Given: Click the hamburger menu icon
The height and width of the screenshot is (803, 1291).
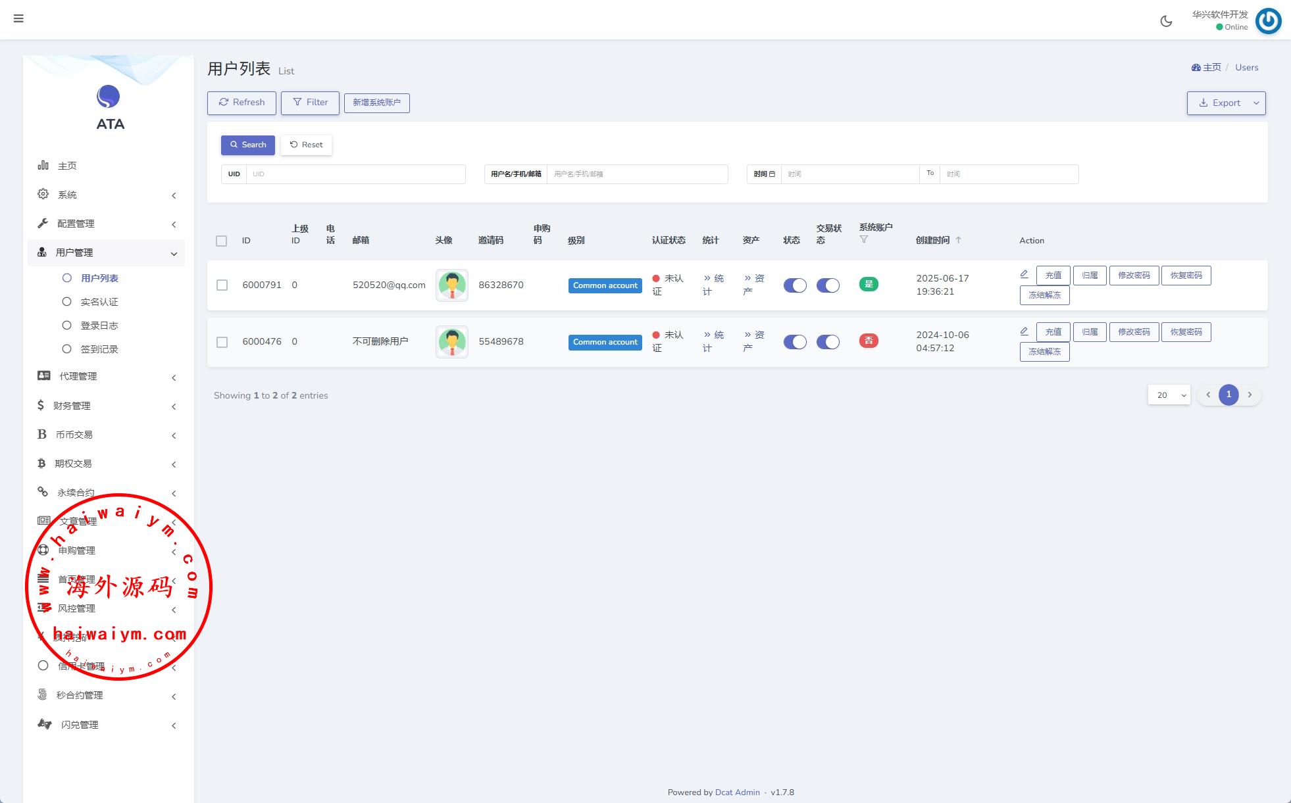Looking at the screenshot, I should click(x=18, y=18).
